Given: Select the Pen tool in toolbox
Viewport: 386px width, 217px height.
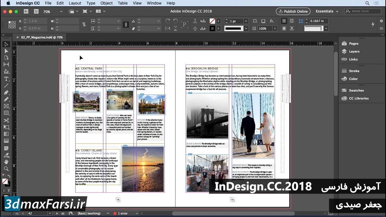Looking at the screenshot, I should (x=6, y=93).
